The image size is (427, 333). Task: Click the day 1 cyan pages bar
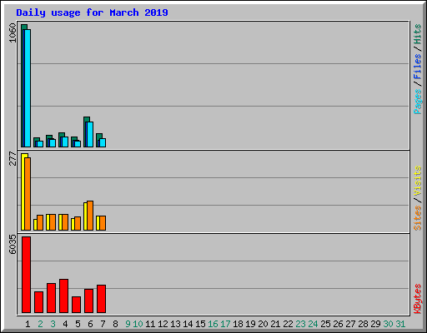click(x=28, y=88)
